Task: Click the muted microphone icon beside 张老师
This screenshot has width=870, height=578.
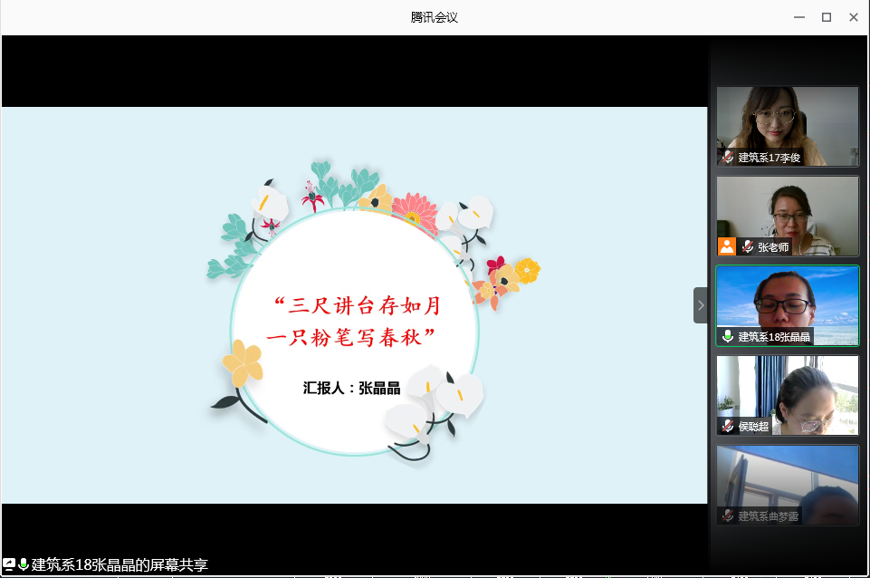Action: point(748,246)
